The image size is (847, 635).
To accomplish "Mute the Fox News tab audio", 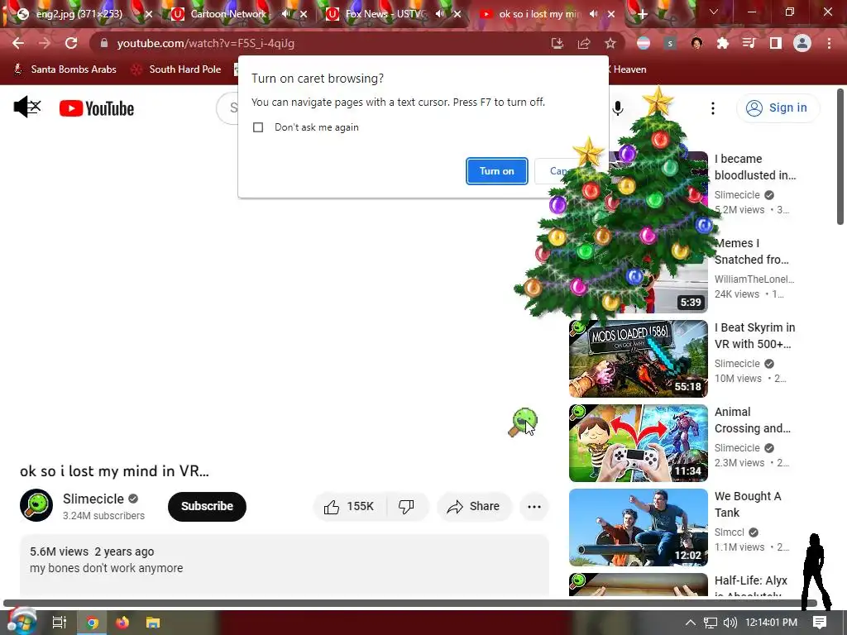I will tap(440, 14).
